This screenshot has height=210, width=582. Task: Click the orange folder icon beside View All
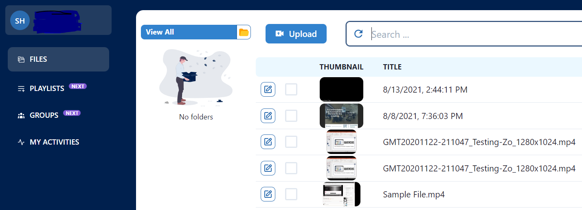coord(244,32)
